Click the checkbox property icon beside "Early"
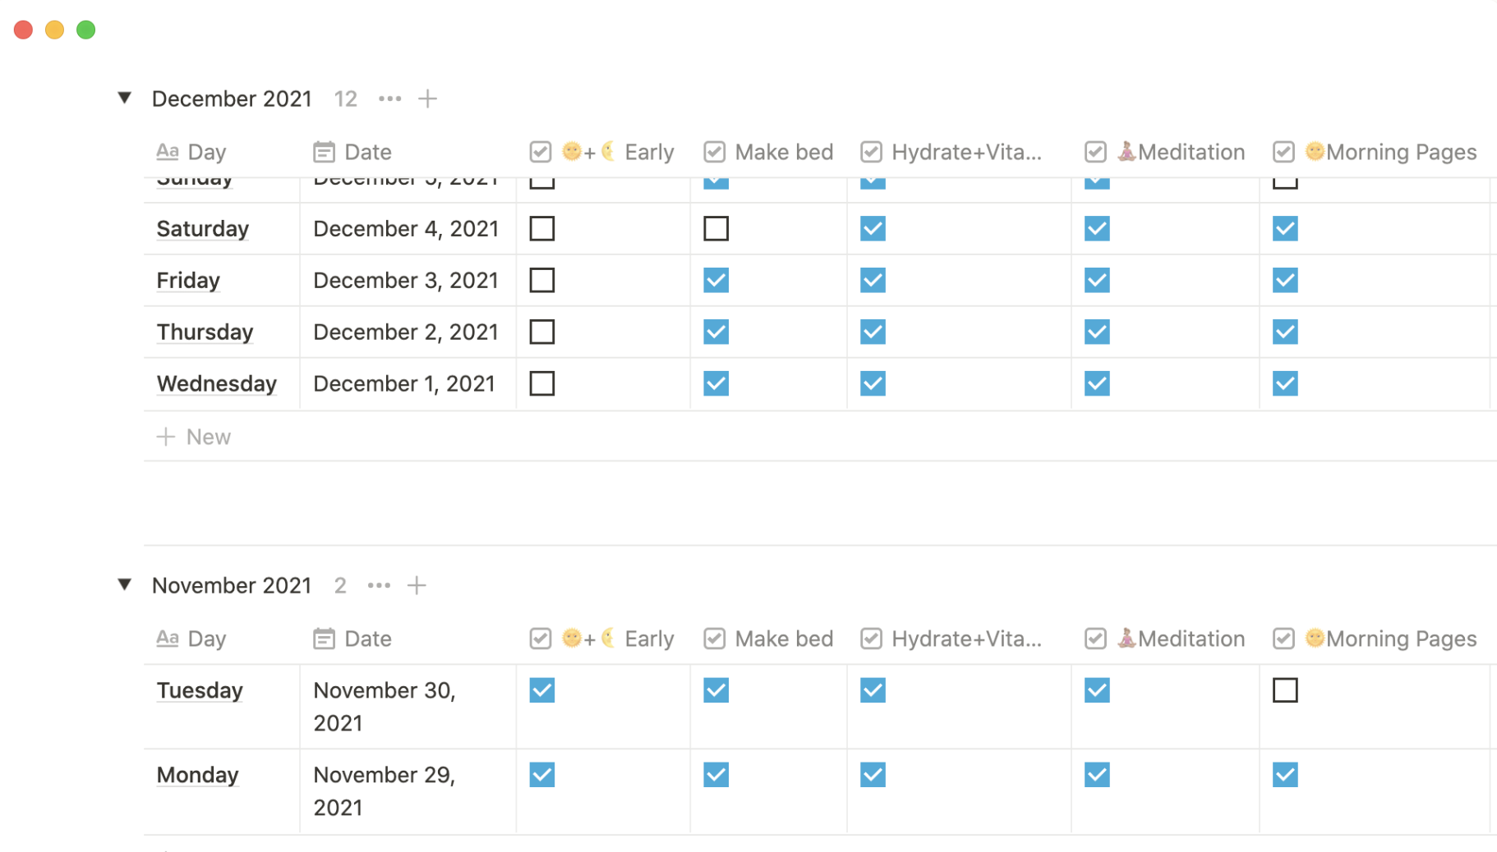Screen dimensions: 1497x852 tap(540, 151)
